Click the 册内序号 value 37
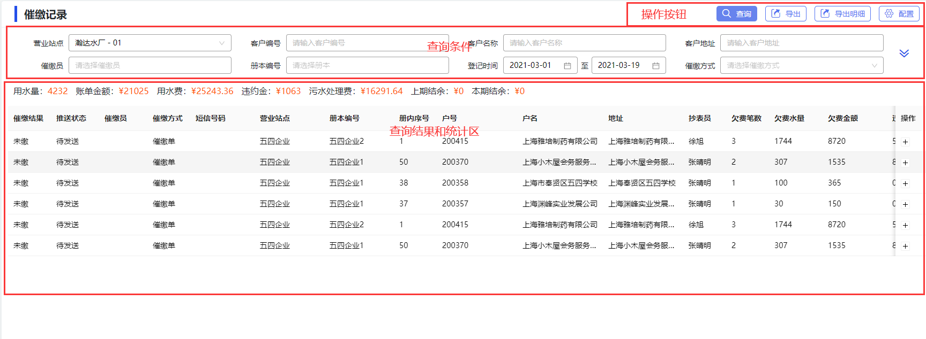This screenshot has width=926, height=339. 404,204
